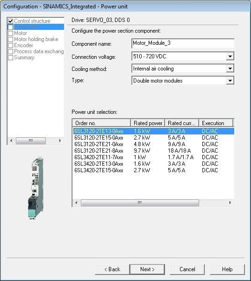Open the Type dropdown for motor modules
Image resolution: width=251 pixels, height=281 pixels.
tap(230, 81)
